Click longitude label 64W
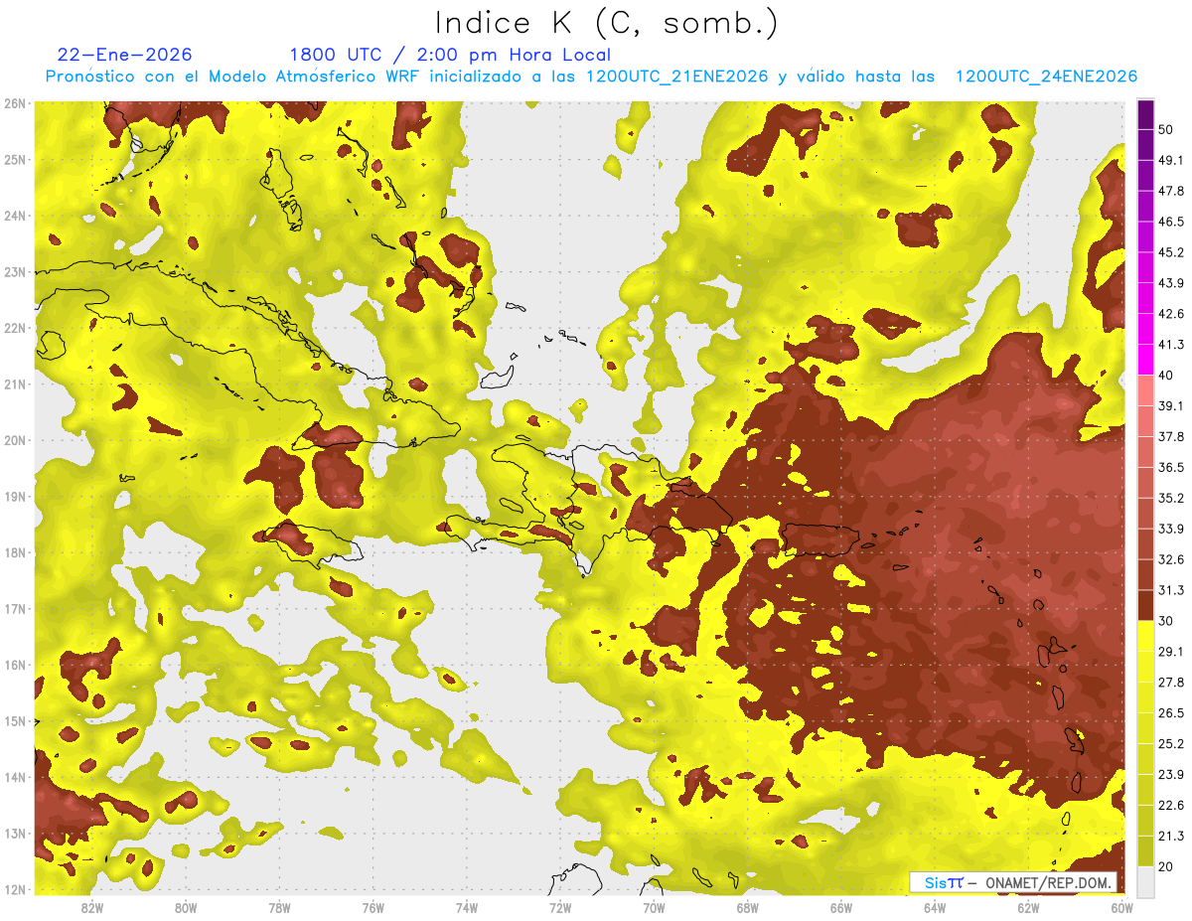Viewport: 1192px width, 921px height. 935,907
